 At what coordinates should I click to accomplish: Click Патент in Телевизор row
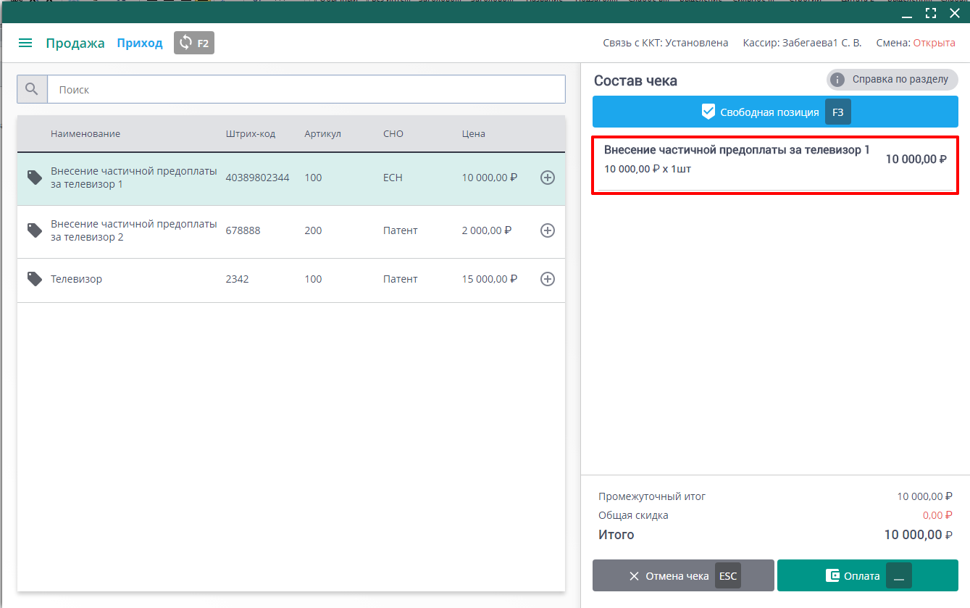(x=401, y=279)
